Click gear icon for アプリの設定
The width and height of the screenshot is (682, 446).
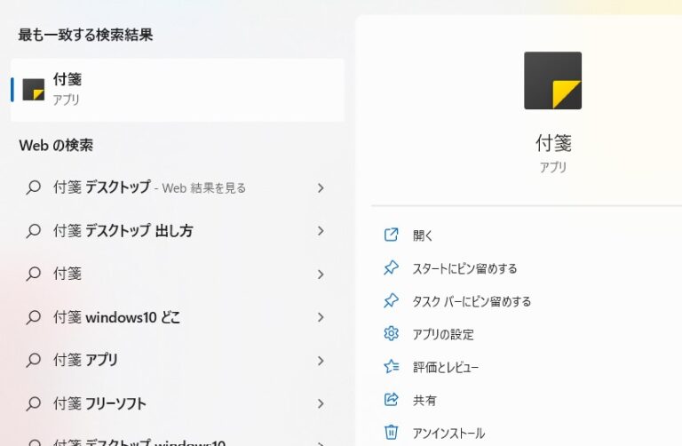click(x=391, y=334)
